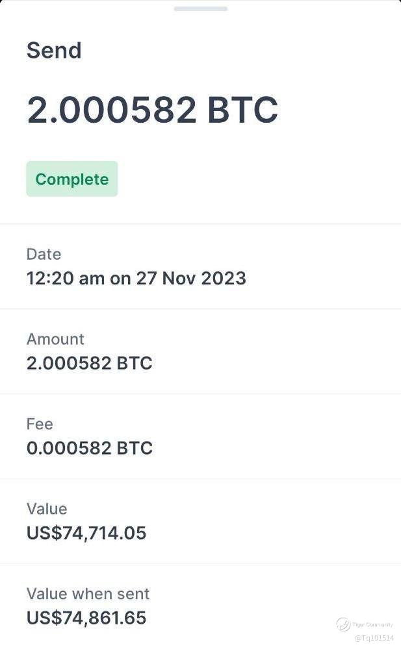Click the Value label
The width and height of the screenshot is (401, 647).
(47, 509)
